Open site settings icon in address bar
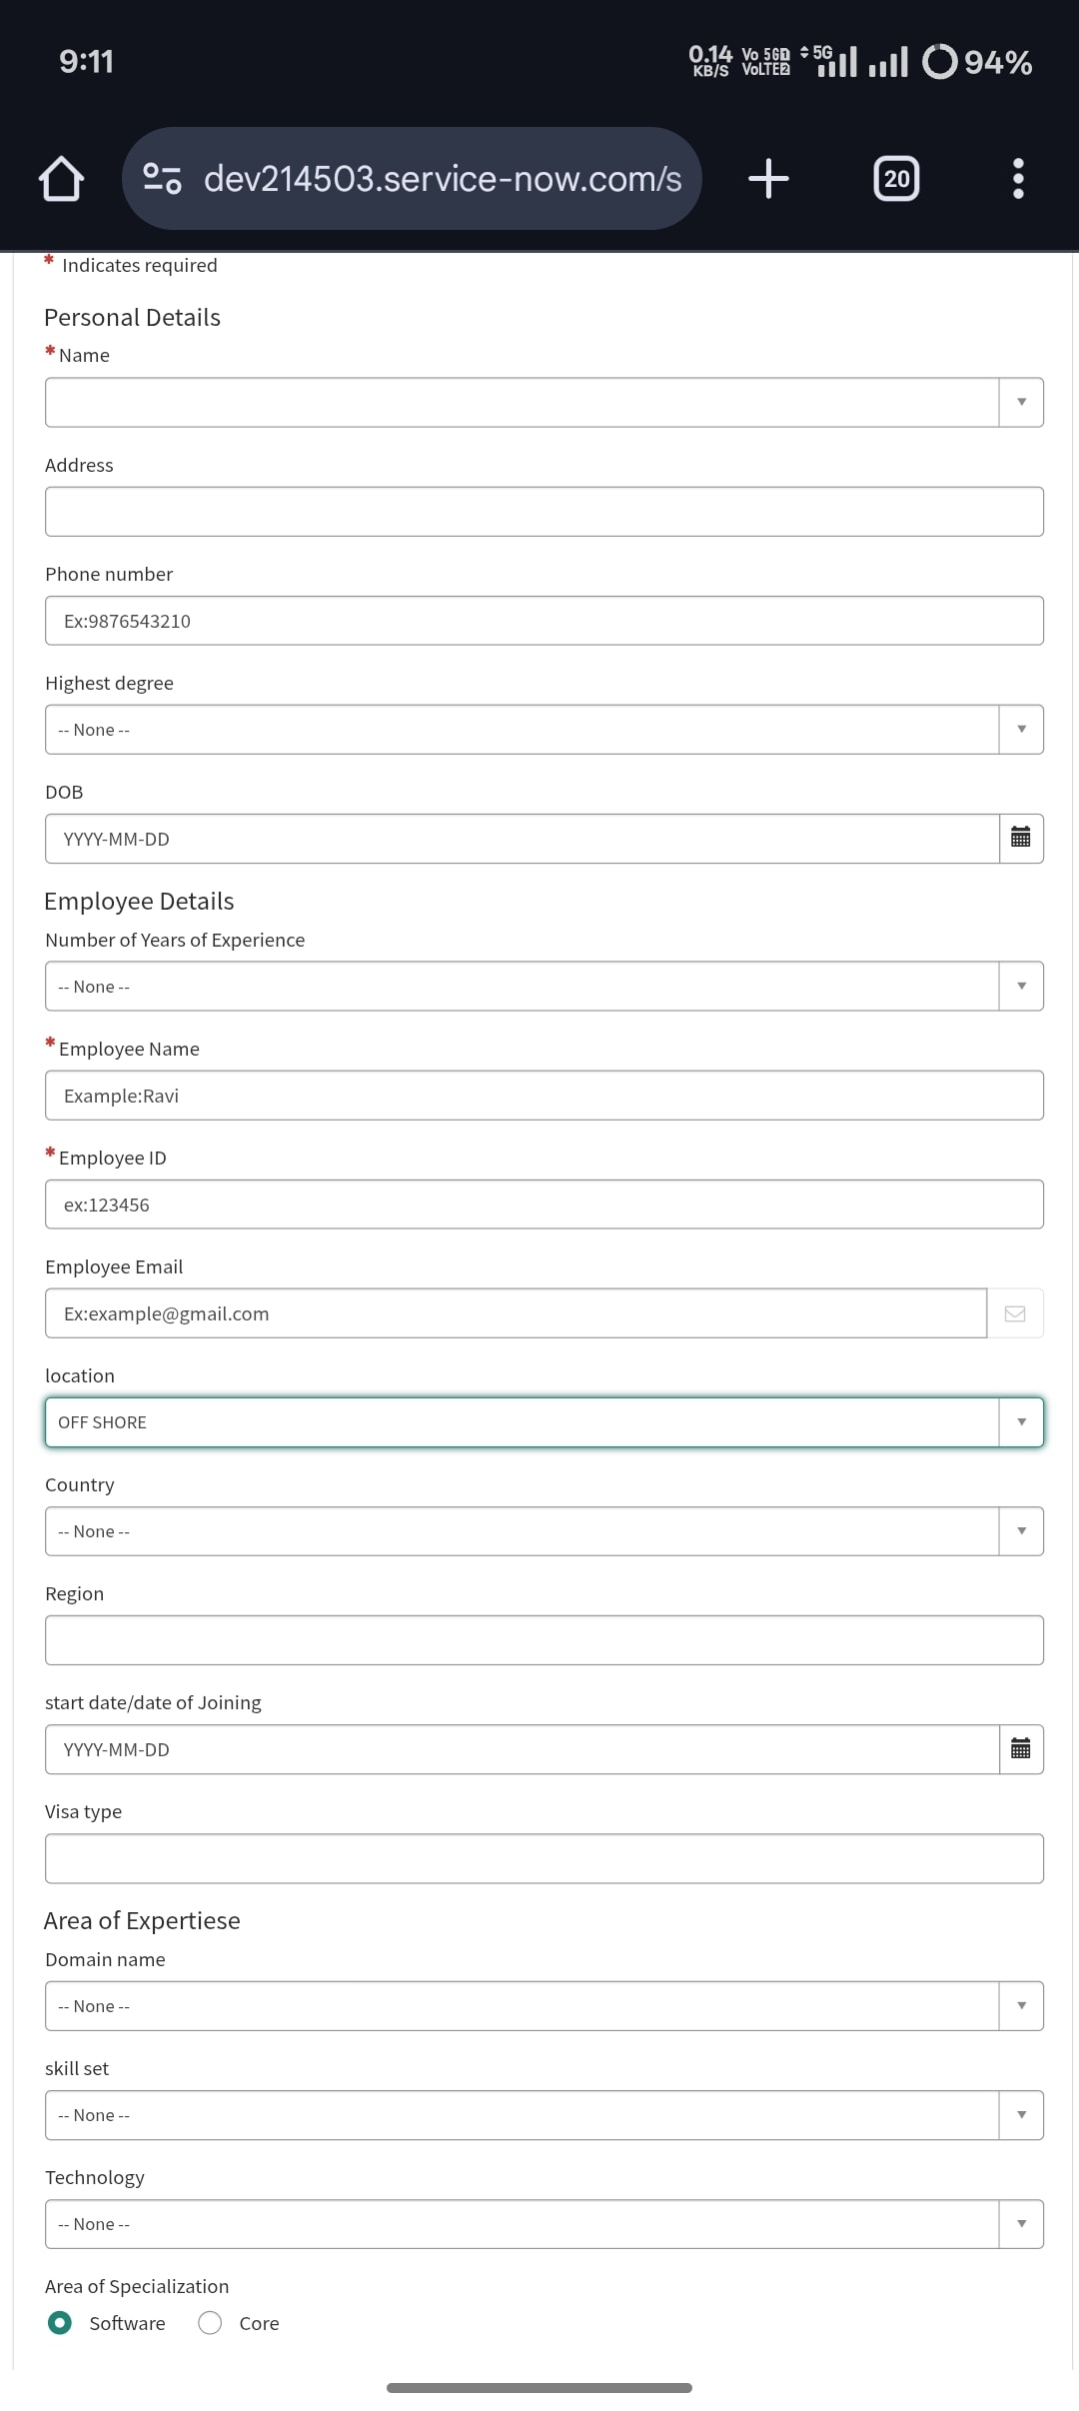Viewport: 1079px width, 2411px height. point(162,179)
